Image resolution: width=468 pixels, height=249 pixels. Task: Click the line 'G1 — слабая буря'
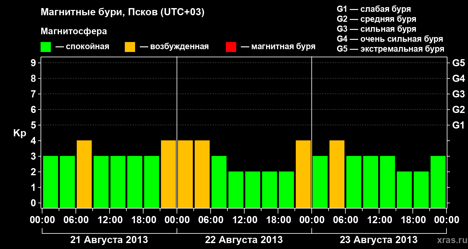coord(374,9)
